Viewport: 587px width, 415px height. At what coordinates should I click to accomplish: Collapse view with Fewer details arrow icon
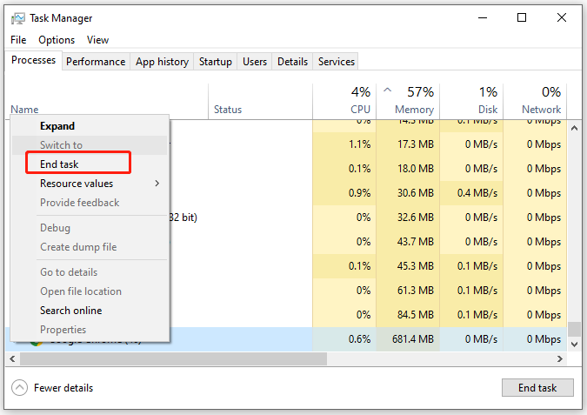pos(19,388)
